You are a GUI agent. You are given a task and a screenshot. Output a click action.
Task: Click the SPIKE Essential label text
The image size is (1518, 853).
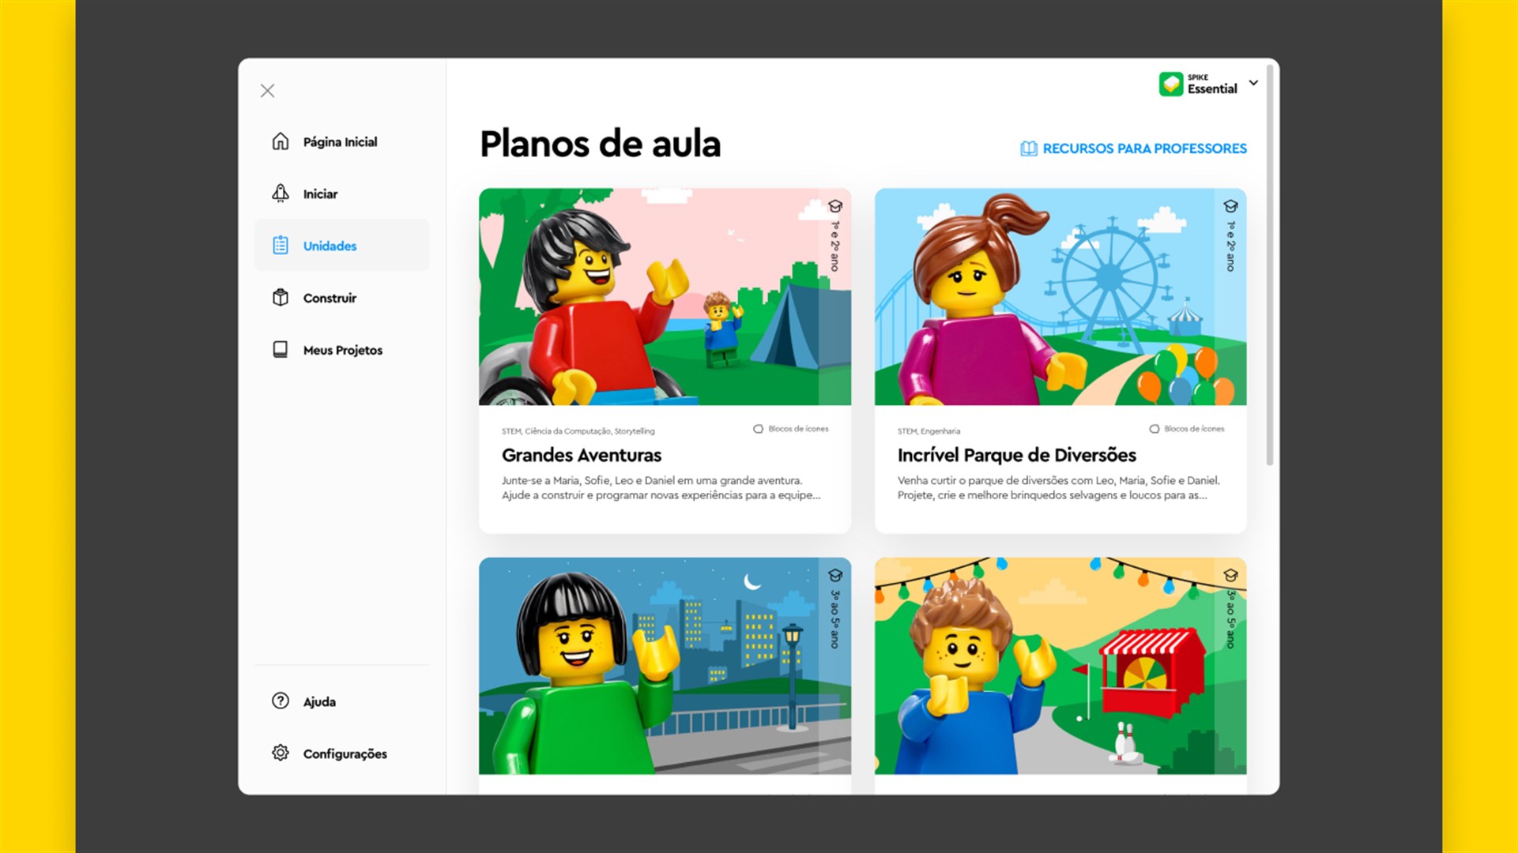pyautogui.click(x=1212, y=85)
